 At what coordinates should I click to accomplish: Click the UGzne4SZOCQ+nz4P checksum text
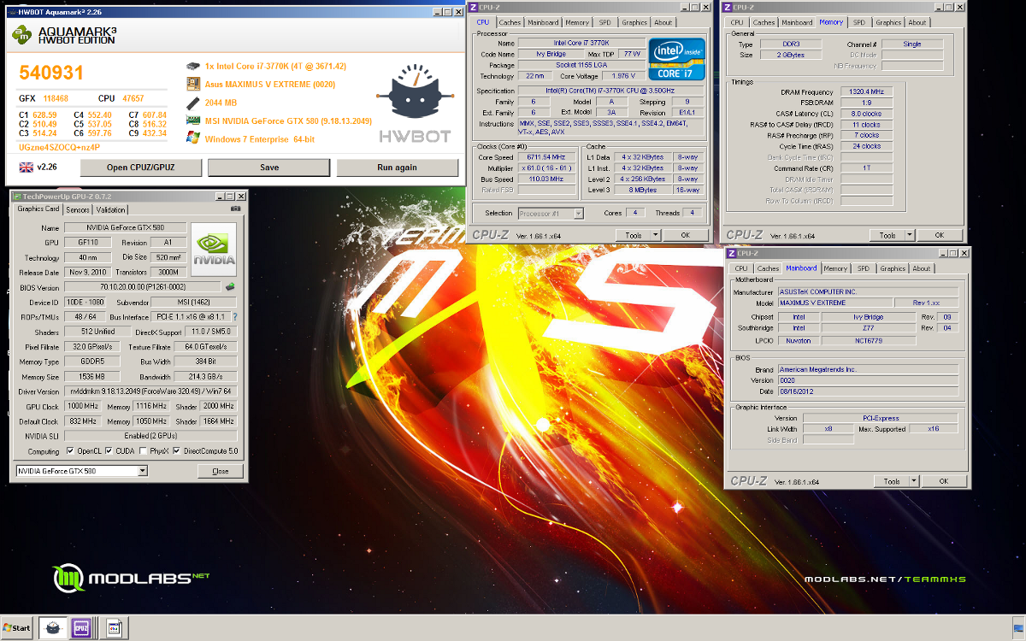coord(59,147)
